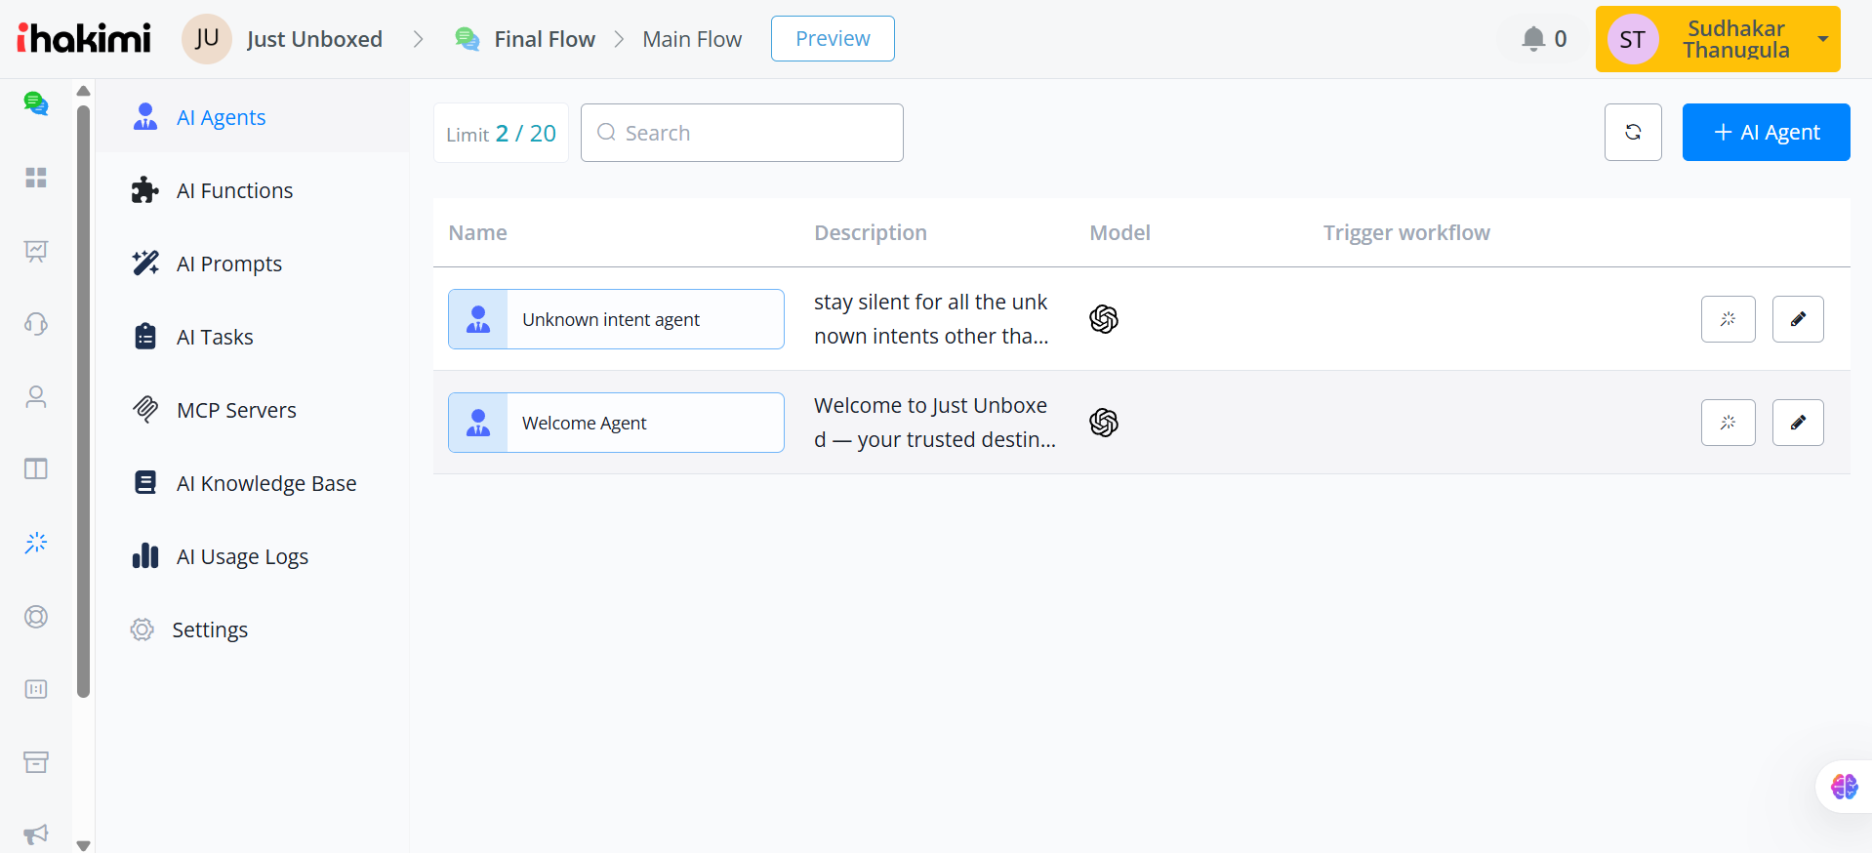Select AI Knowledge Base in the side menu
The height and width of the screenshot is (853, 1872).
pyautogui.click(x=252, y=483)
